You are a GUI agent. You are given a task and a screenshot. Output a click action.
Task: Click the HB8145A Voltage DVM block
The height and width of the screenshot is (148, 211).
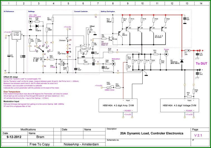pos(179,105)
